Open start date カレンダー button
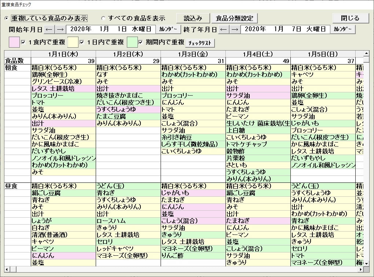The height and width of the screenshot is (277, 374). click(x=168, y=29)
